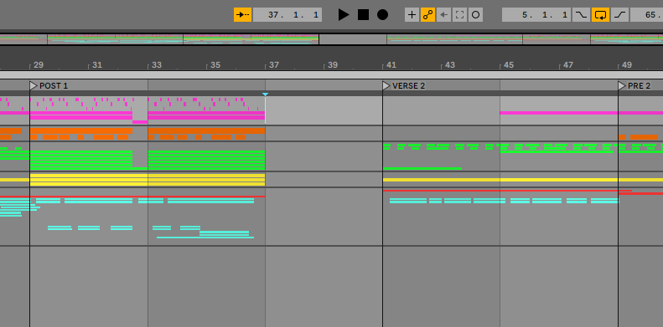Toggle the Punch-In switch

coord(582,15)
